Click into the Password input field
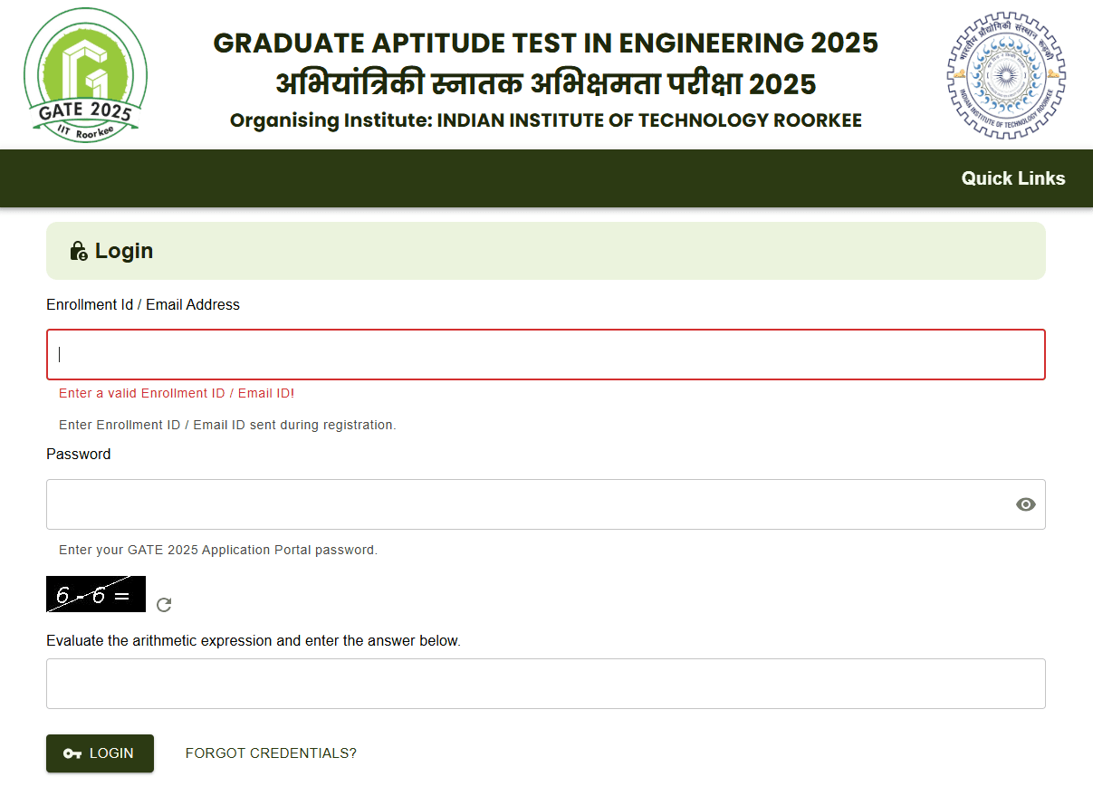Screen dimensions: 1093x796 tap(525, 504)
